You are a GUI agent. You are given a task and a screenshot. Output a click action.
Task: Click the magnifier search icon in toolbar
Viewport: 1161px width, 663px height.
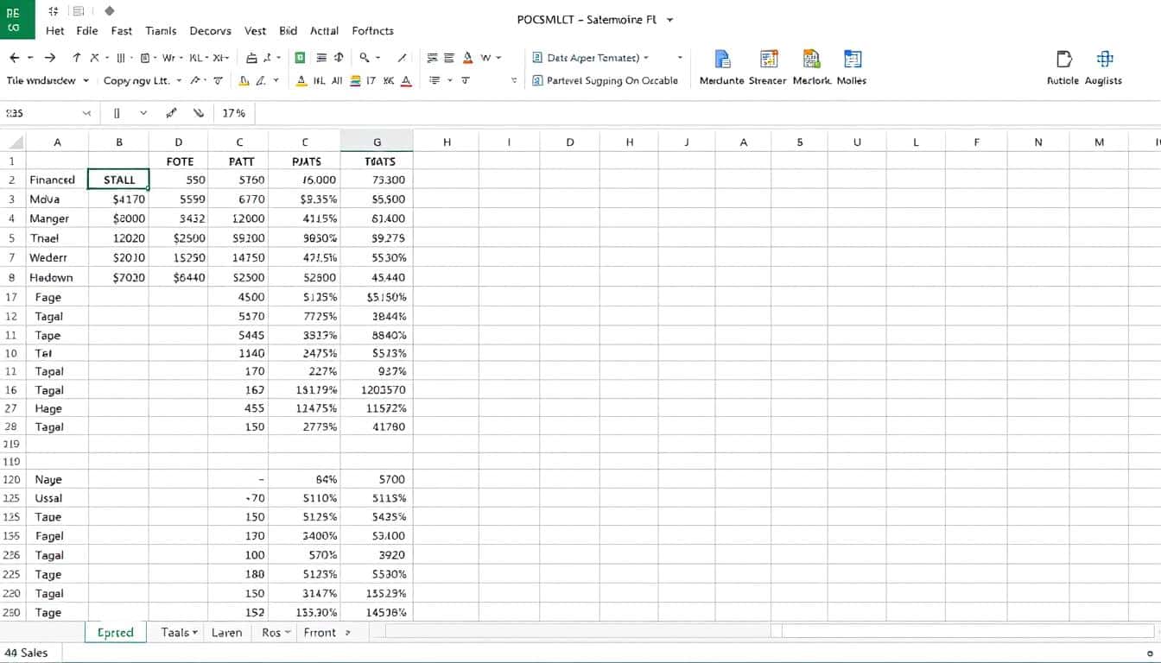click(x=365, y=58)
